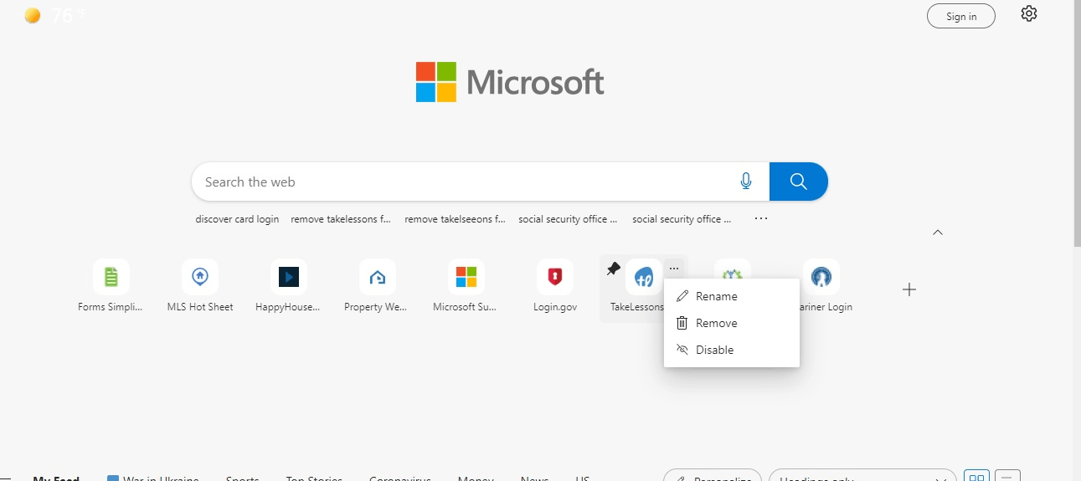Click TakeLessons tile more options ellipsis
1081x481 pixels.
point(674,268)
